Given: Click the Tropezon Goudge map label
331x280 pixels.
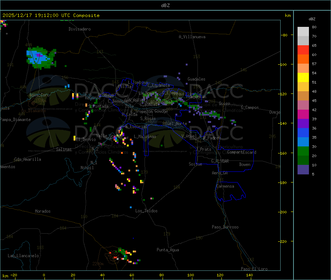Looking at the screenshot, I should (152, 111).
